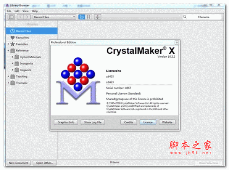The image size is (229, 170).
Task: Click the Favourites heart icon
Action: [x=13, y=37]
